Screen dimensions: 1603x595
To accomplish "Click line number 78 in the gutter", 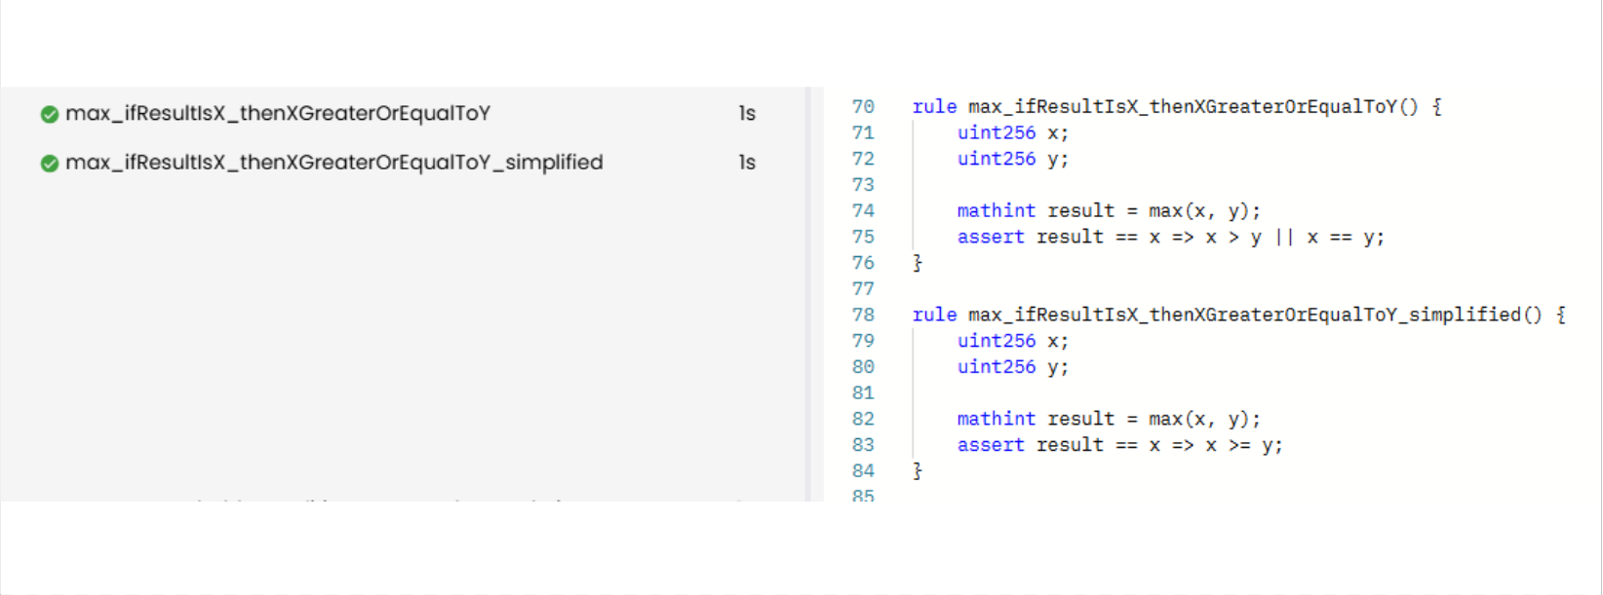I will (863, 316).
